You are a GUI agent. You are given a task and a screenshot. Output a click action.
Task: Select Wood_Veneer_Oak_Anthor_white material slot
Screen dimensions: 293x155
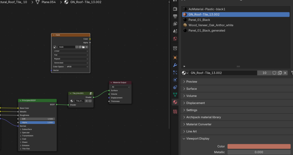click(236, 25)
